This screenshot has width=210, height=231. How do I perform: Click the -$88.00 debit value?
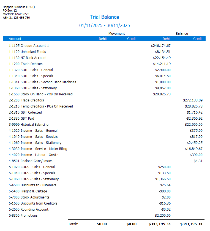click(x=165, y=191)
